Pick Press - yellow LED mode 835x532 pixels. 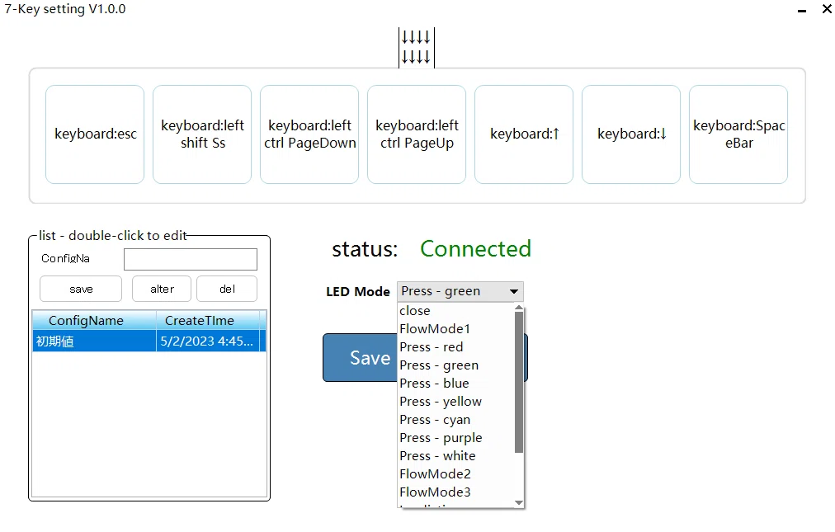click(x=457, y=401)
